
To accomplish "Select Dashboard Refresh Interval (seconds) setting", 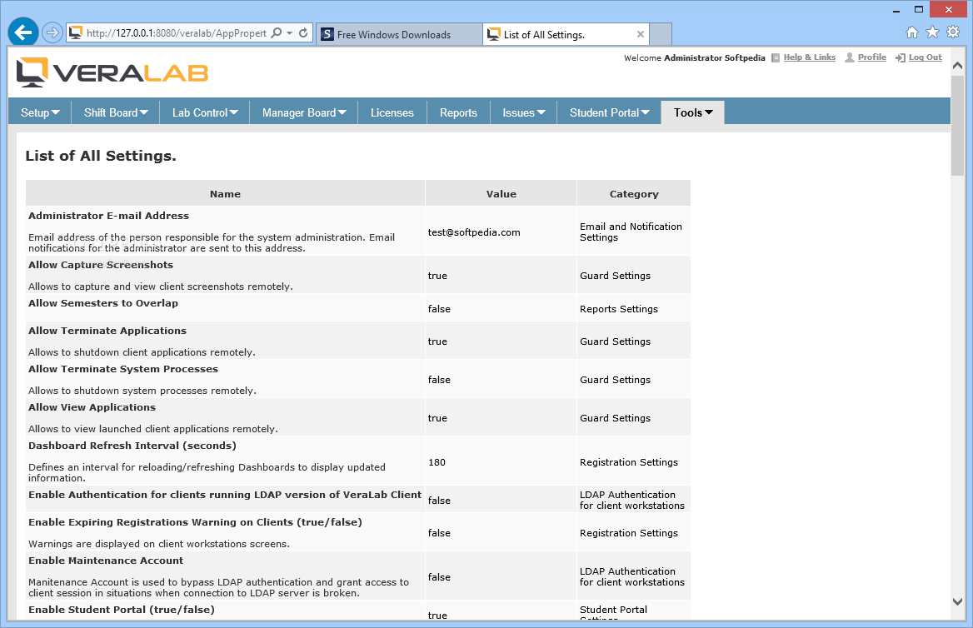I will click(x=132, y=446).
